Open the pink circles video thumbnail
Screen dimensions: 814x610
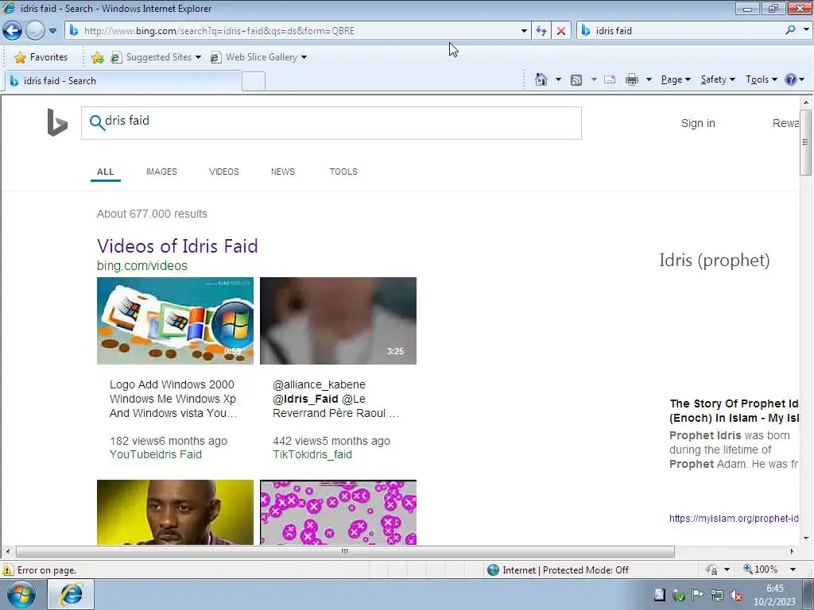[x=338, y=512]
